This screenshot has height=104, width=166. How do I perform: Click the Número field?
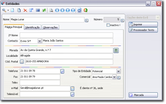(112, 20)
